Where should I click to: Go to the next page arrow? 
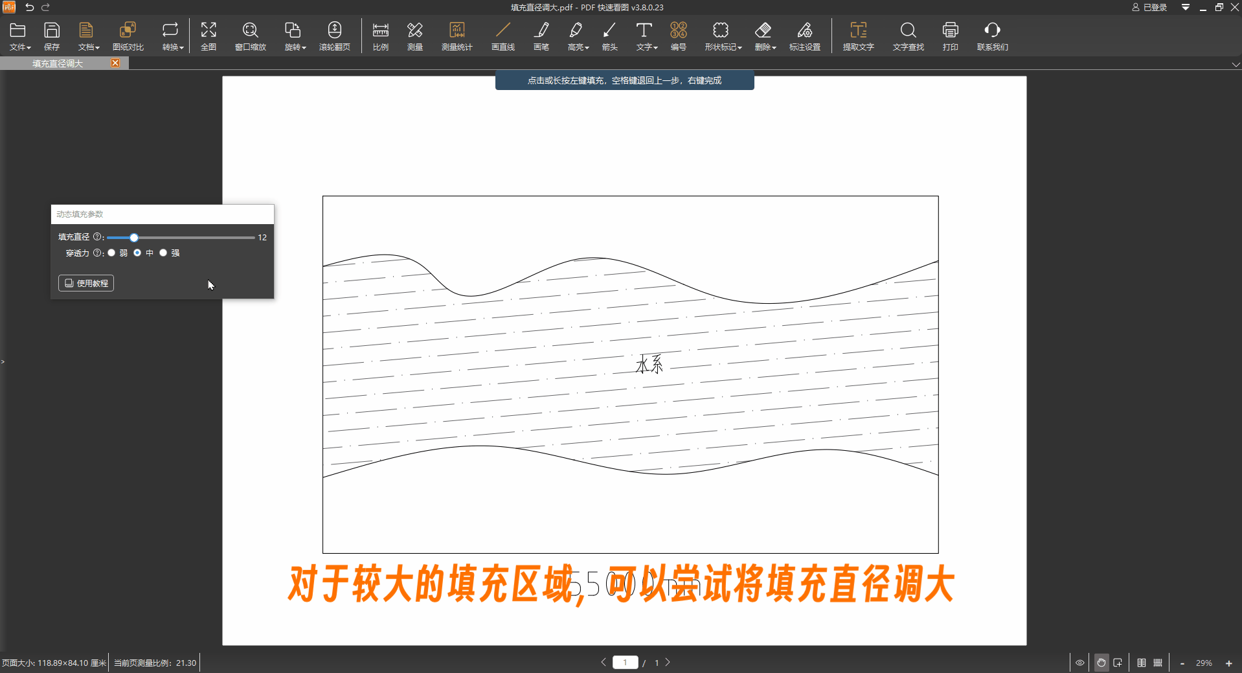pyautogui.click(x=668, y=662)
